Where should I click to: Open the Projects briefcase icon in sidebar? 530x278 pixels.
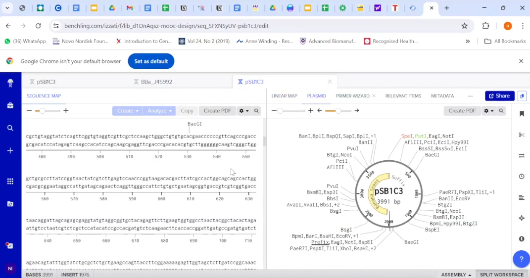pos(10,105)
